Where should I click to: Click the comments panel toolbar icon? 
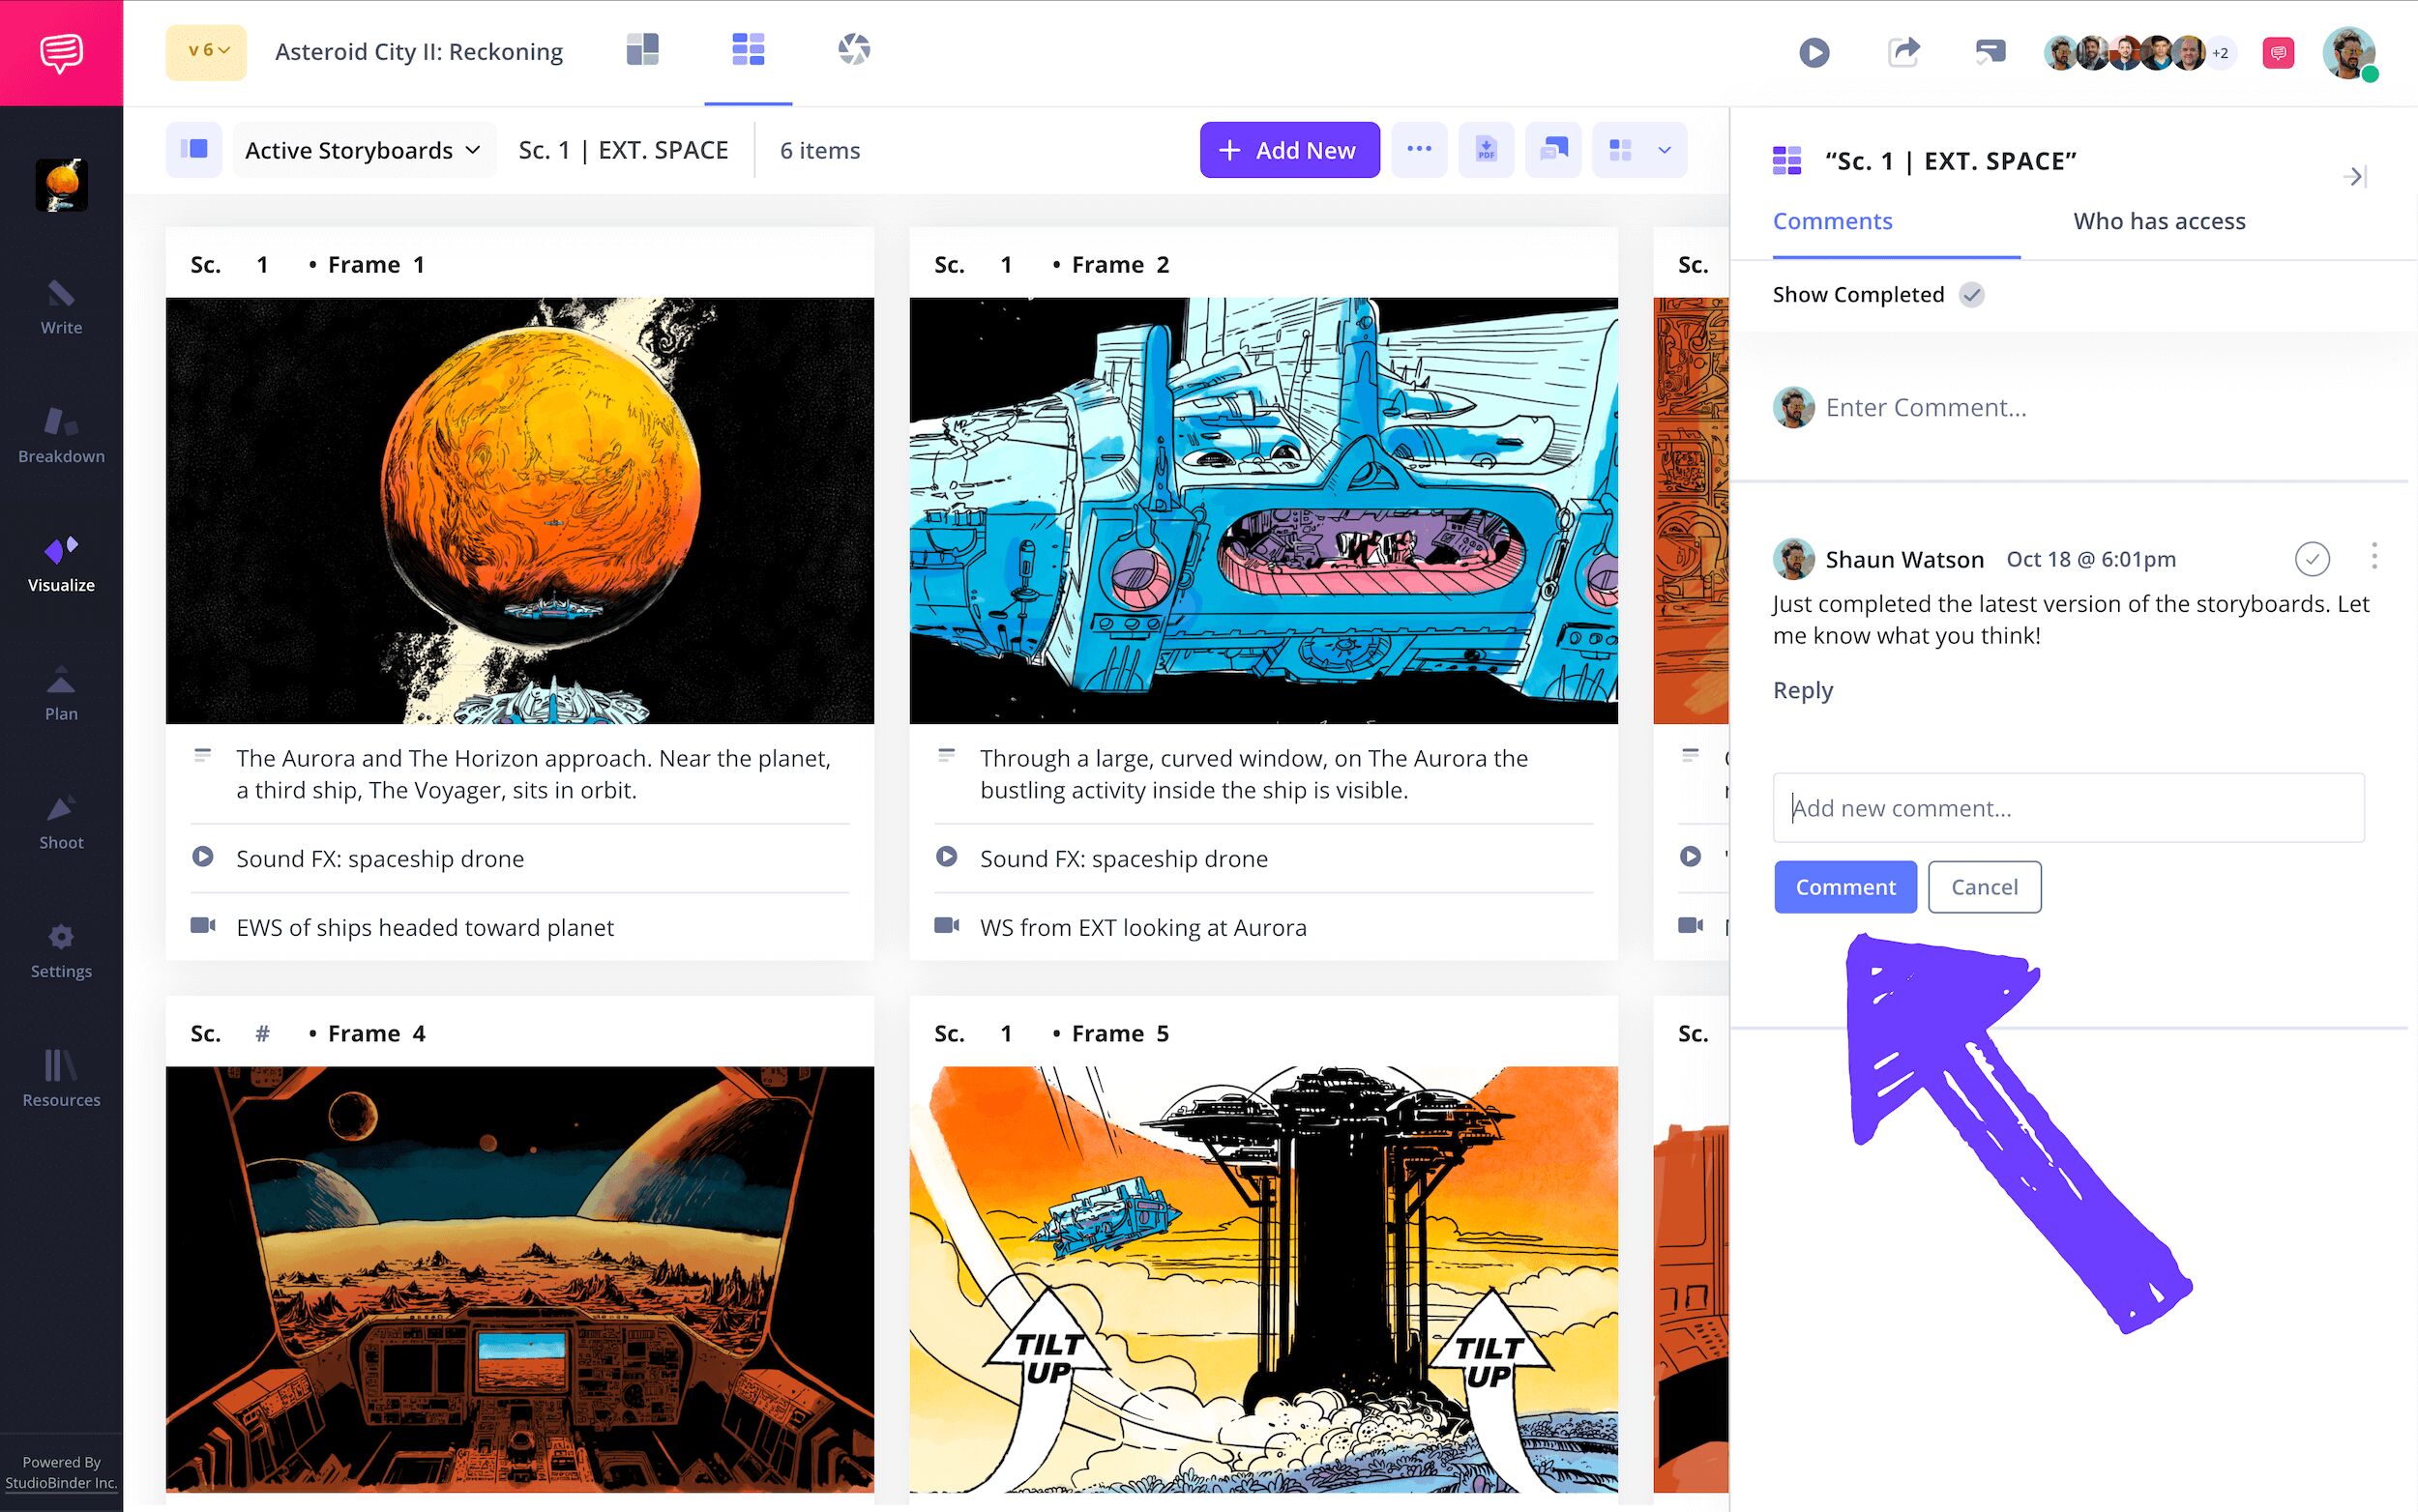[x=1552, y=150]
